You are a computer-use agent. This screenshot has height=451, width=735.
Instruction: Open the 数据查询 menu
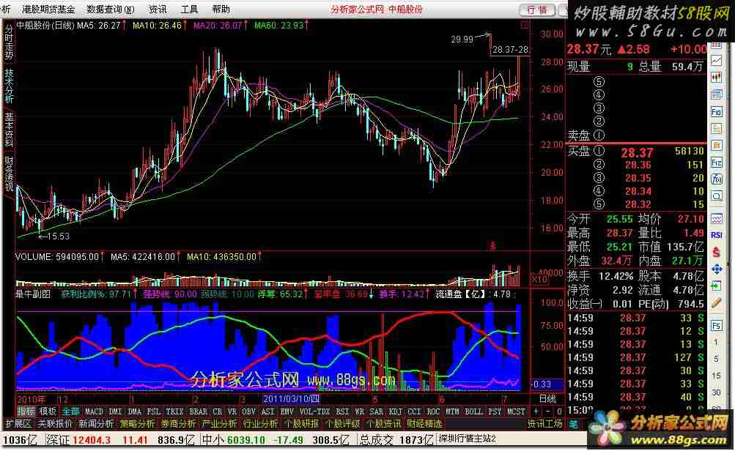tap(110, 9)
